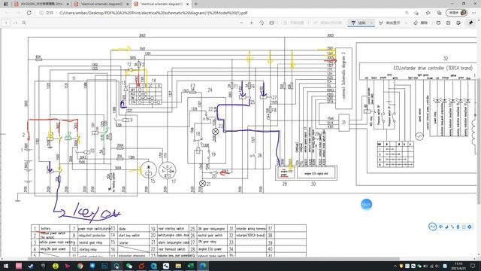Click 'connect Schematic diagram 2' label
481x271 pixels.
(x=343, y=75)
